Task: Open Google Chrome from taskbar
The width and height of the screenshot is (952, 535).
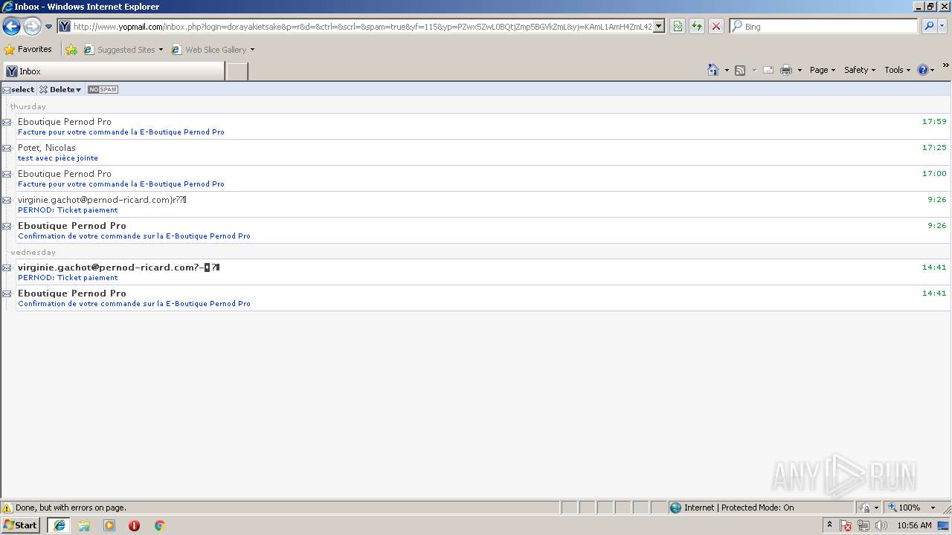Action: pos(159,525)
